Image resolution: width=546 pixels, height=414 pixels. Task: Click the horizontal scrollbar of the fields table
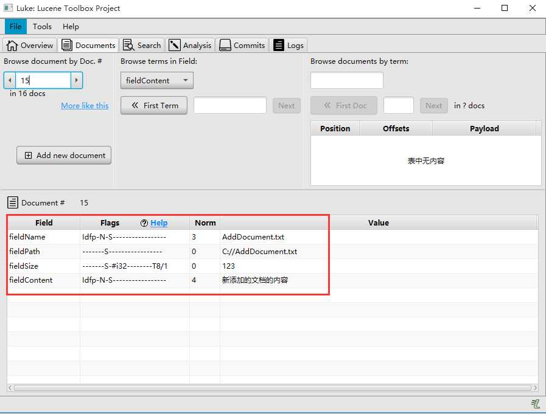pyautogui.click(x=272, y=388)
